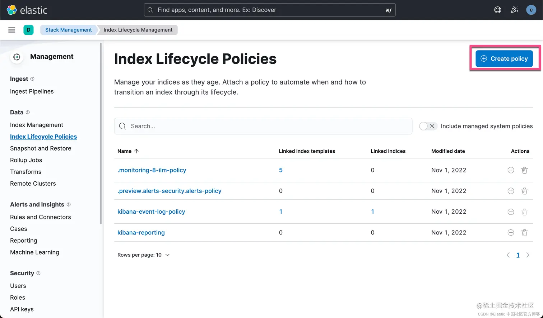
Task: Add kibana-reporting policy to index template
Action: point(511,233)
